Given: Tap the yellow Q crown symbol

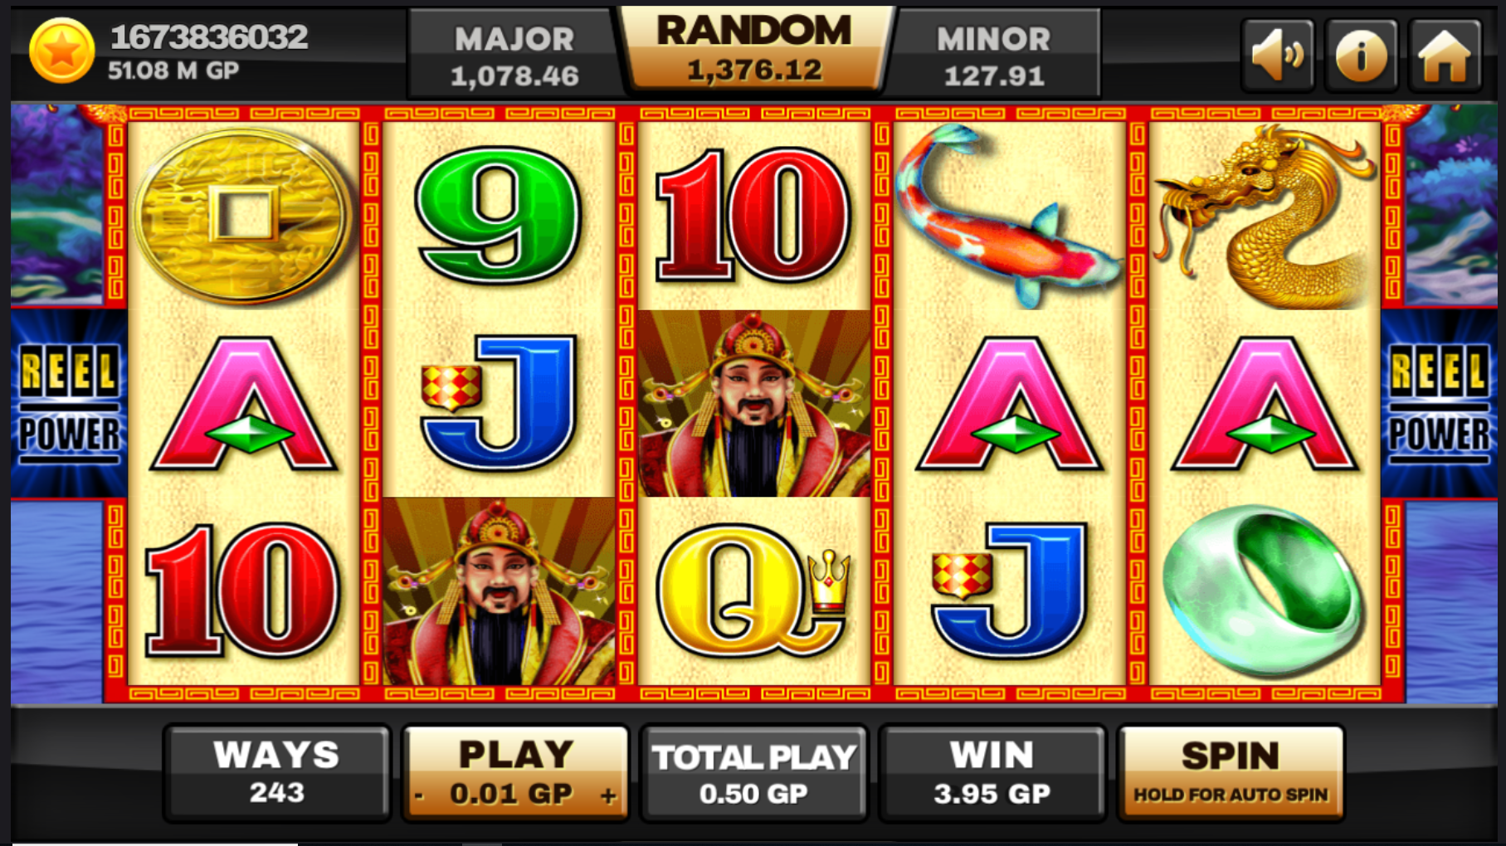Looking at the screenshot, I should coord(753,591).
